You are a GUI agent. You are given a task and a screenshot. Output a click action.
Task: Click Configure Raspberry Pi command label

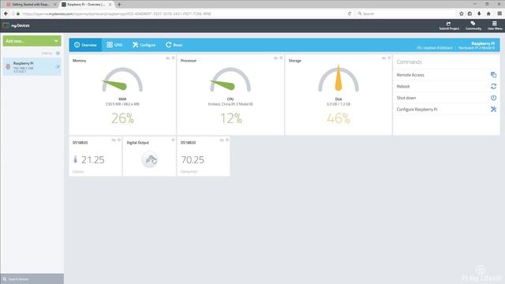(417, 109)
